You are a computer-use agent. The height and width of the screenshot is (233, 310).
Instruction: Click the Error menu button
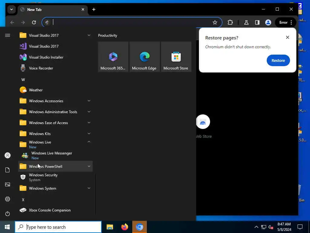click(286, 22)
